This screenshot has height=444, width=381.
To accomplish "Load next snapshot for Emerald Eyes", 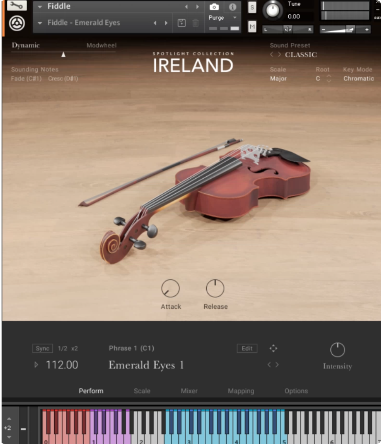I will pos(166,23).
